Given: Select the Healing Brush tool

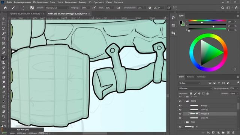Looking at the screenshot, I should (4, 53).
